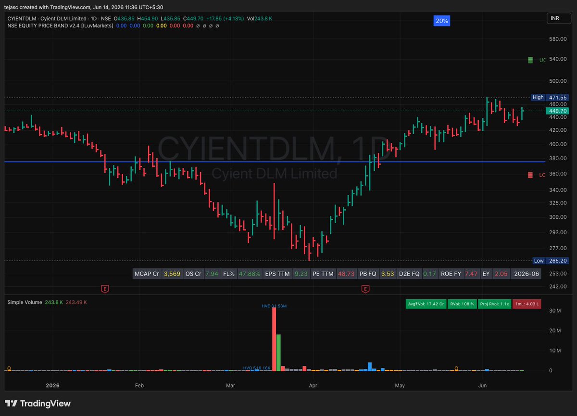
Task: Click the tall green volume bar
Action: tap(278, 353)
